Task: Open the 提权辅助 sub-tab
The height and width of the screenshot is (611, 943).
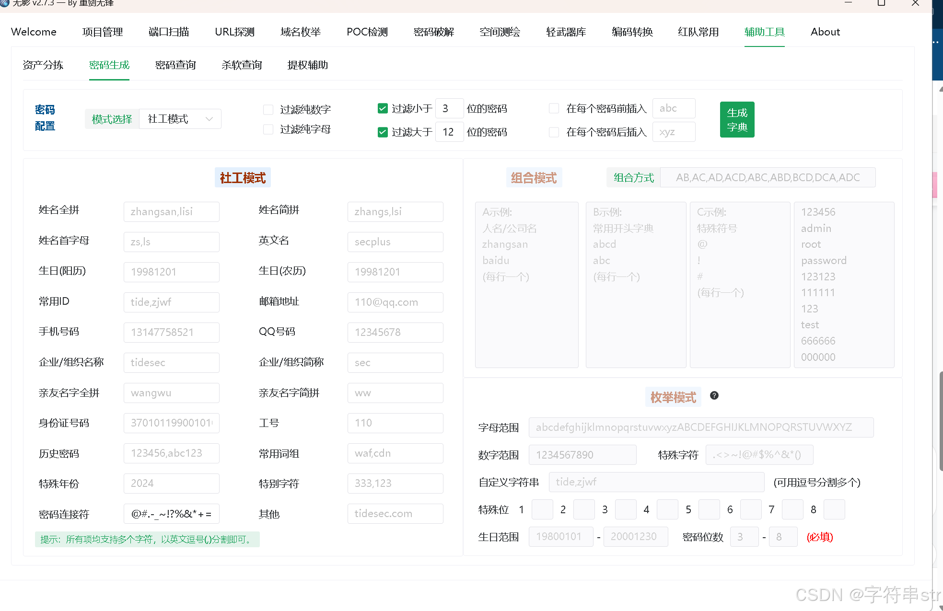Action: pyautogui.click(x=307, y=65)
